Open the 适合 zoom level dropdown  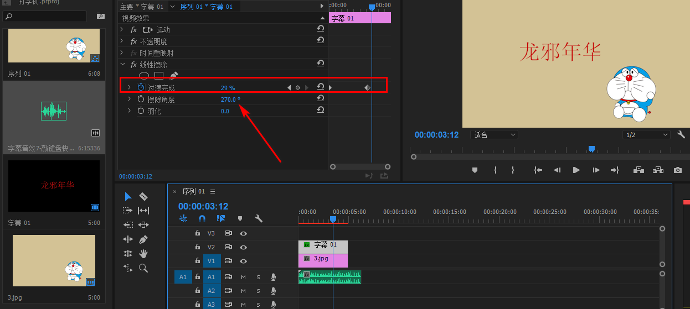494,135
